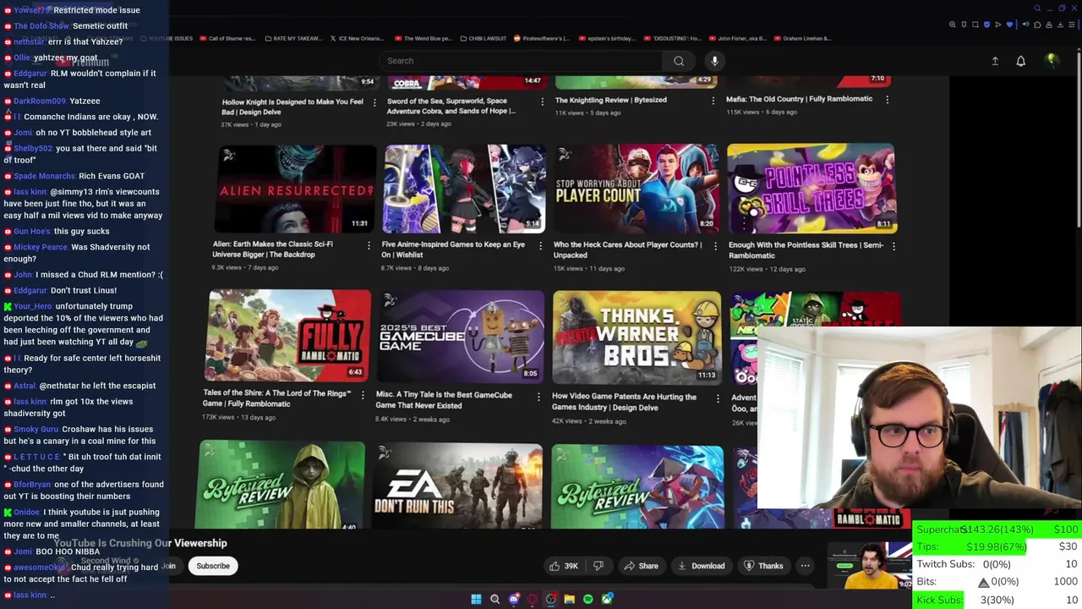Image resolution: width=1082 pixels, height=609 pixels.
Task: Open '2025's Best GameCube Game' thumbnail
Action: [461, 337]
